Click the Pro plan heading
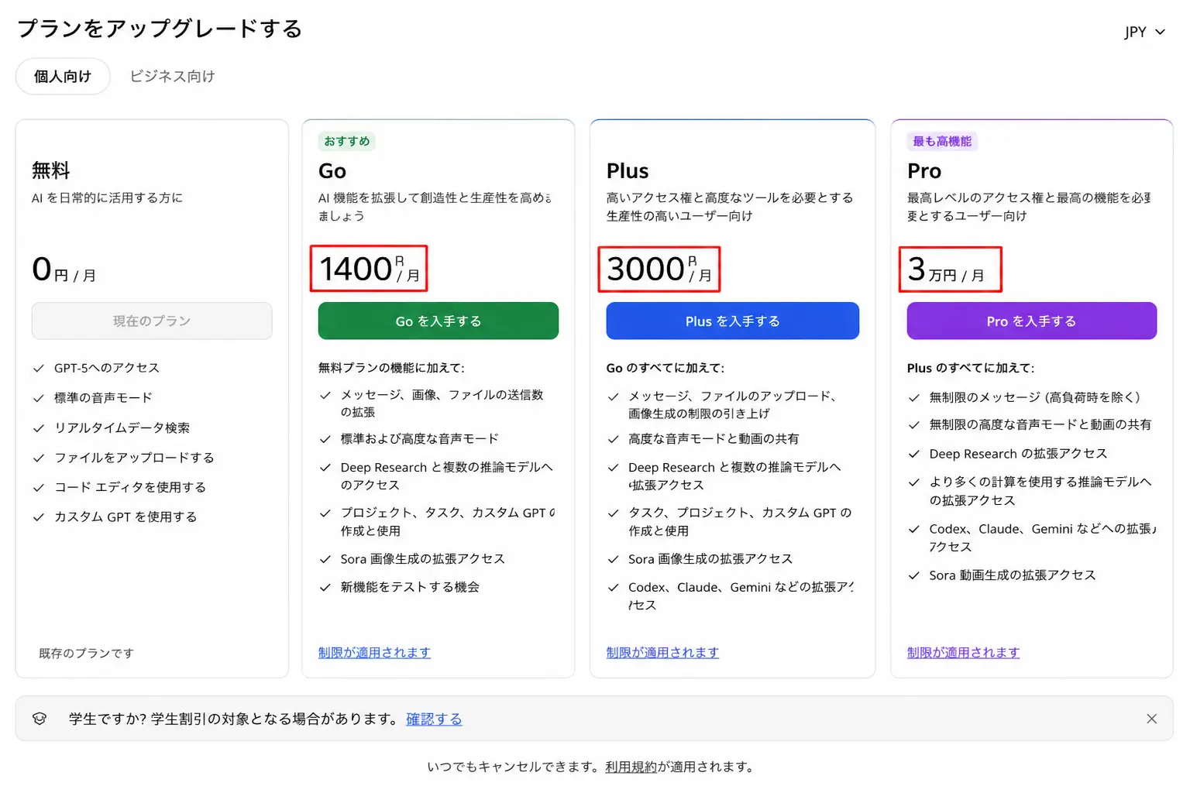The image size is (1190, 793). pyautogui.click(x=924, y=171)
